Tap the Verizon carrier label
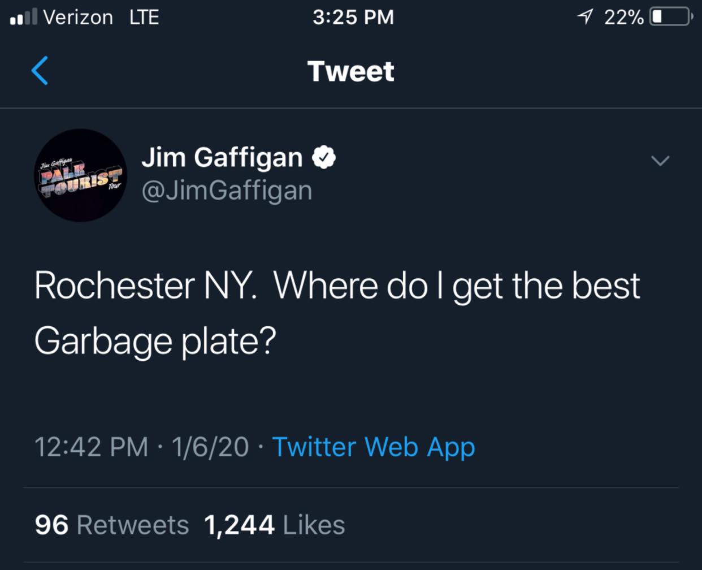 [x=78, y=17]
